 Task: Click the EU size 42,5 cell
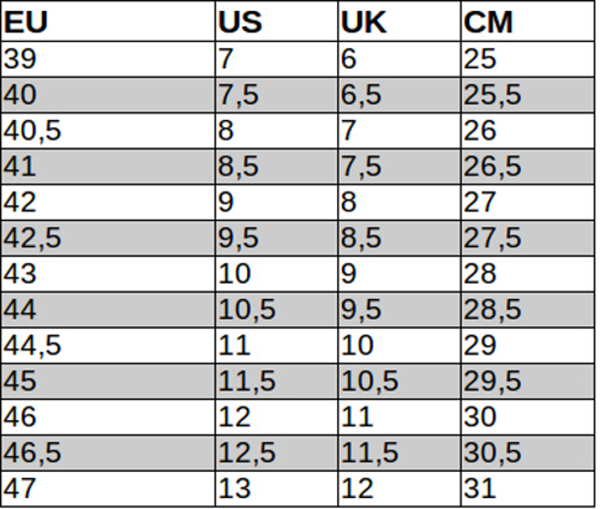click(108, 238)
